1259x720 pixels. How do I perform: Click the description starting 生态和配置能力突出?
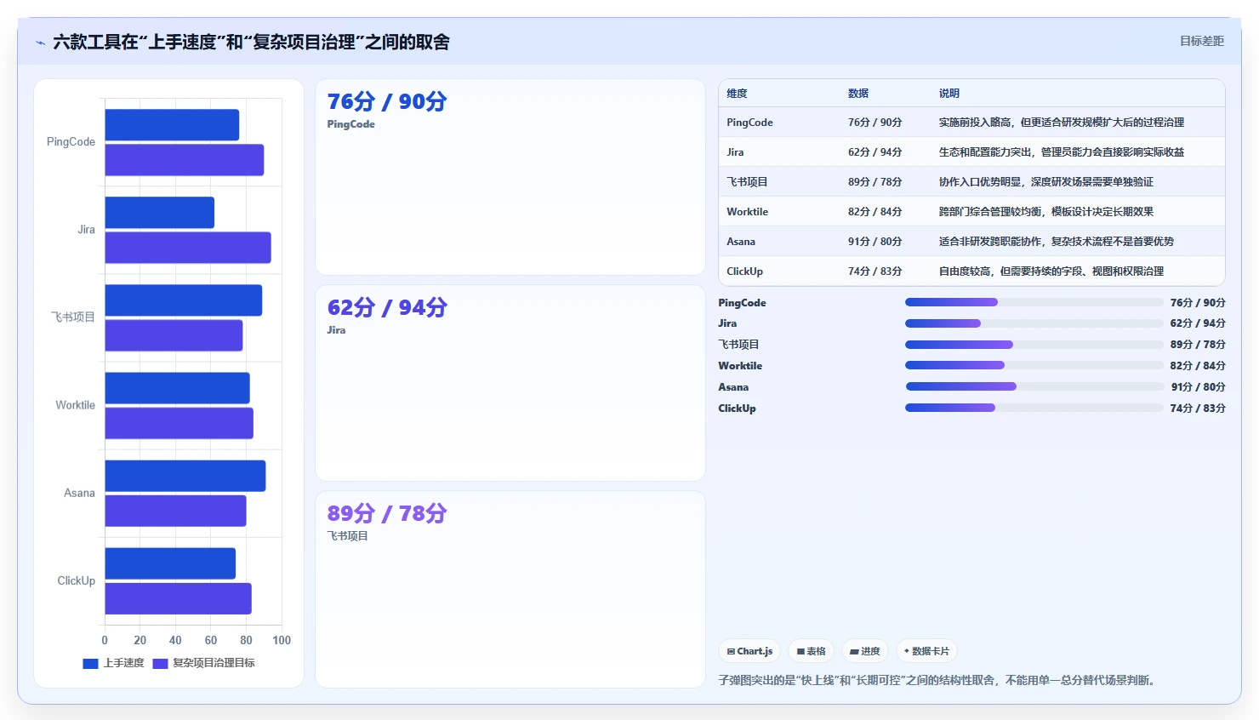coord(1062,152)
